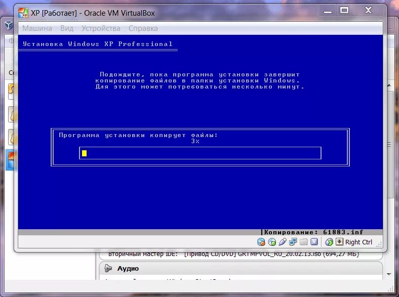Select the running XP machine in Manager list
Image resolution: width=399 pixels, height=297 pixels.
[11, 160]
